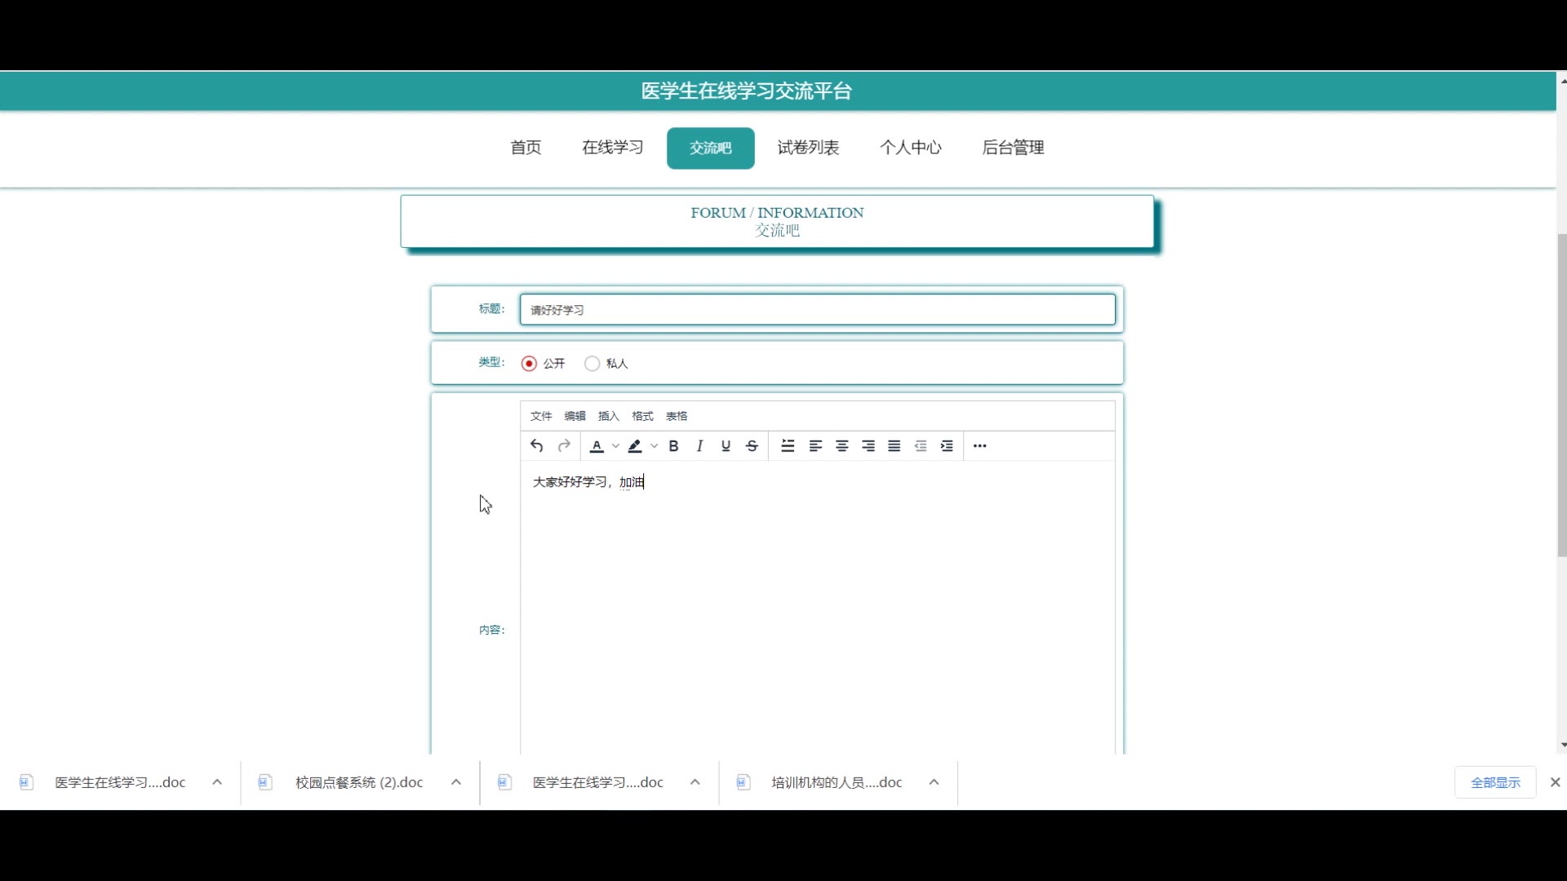Viewport: 1567px width, 881px height.
Task: Apply text color A swatch
Action: (597, 445)
